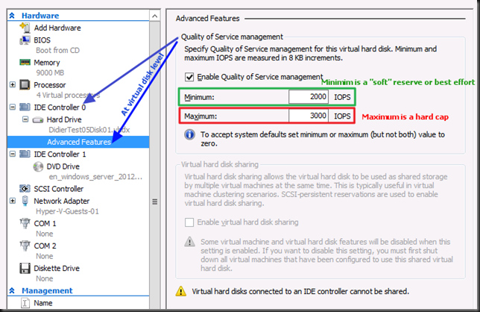Select Add Hardware in the tree
The width and height of the screenshot is (480, 312).
pyautogui.click(x=57, y=28)
